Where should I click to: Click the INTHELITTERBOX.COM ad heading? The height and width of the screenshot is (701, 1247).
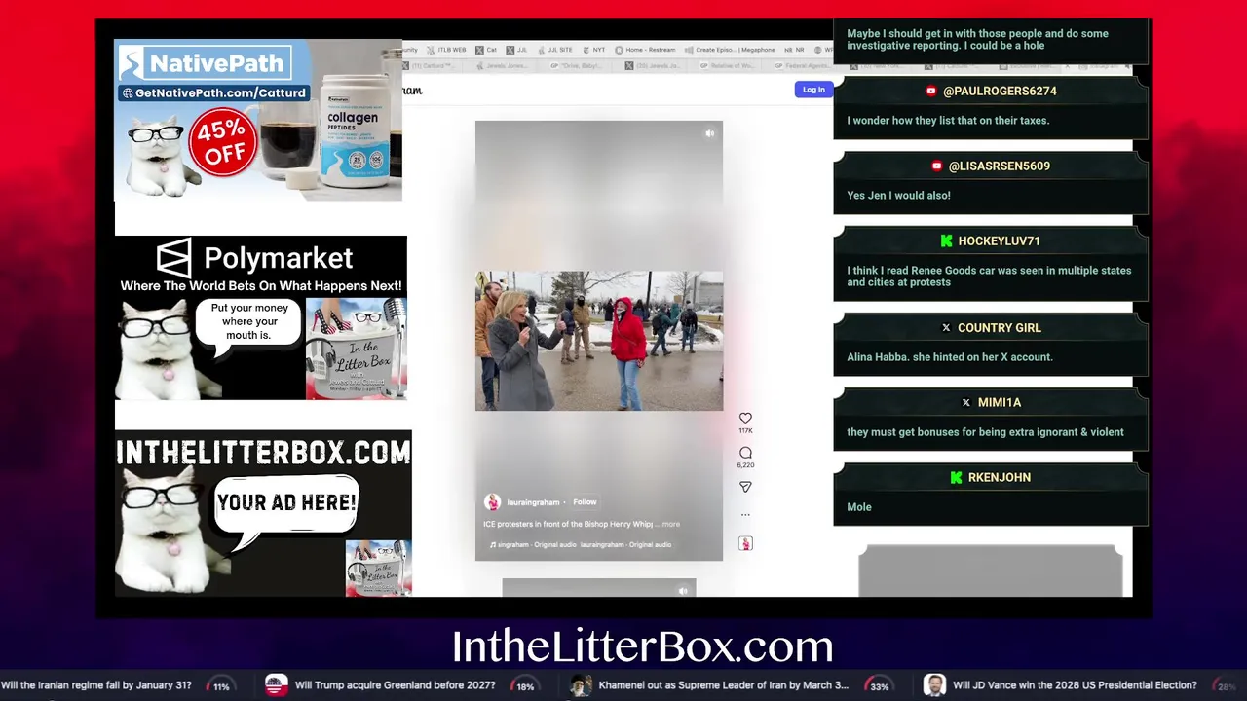pyautogui.click(x=263, y=451)
